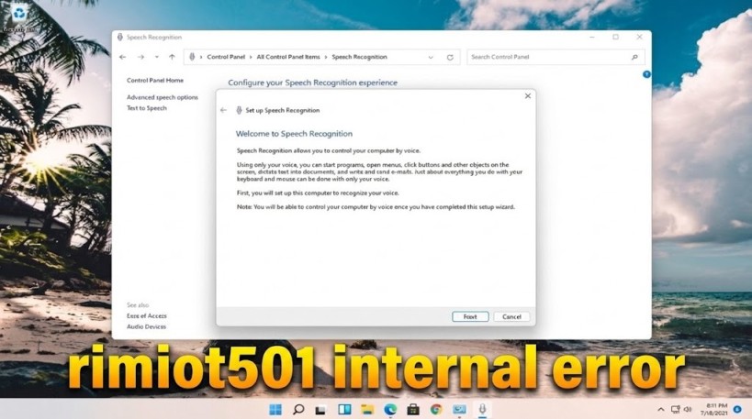Screen dimensions: 752x419
Task: Open Control Panel help question mark
Action: click(x=646, y=74)
